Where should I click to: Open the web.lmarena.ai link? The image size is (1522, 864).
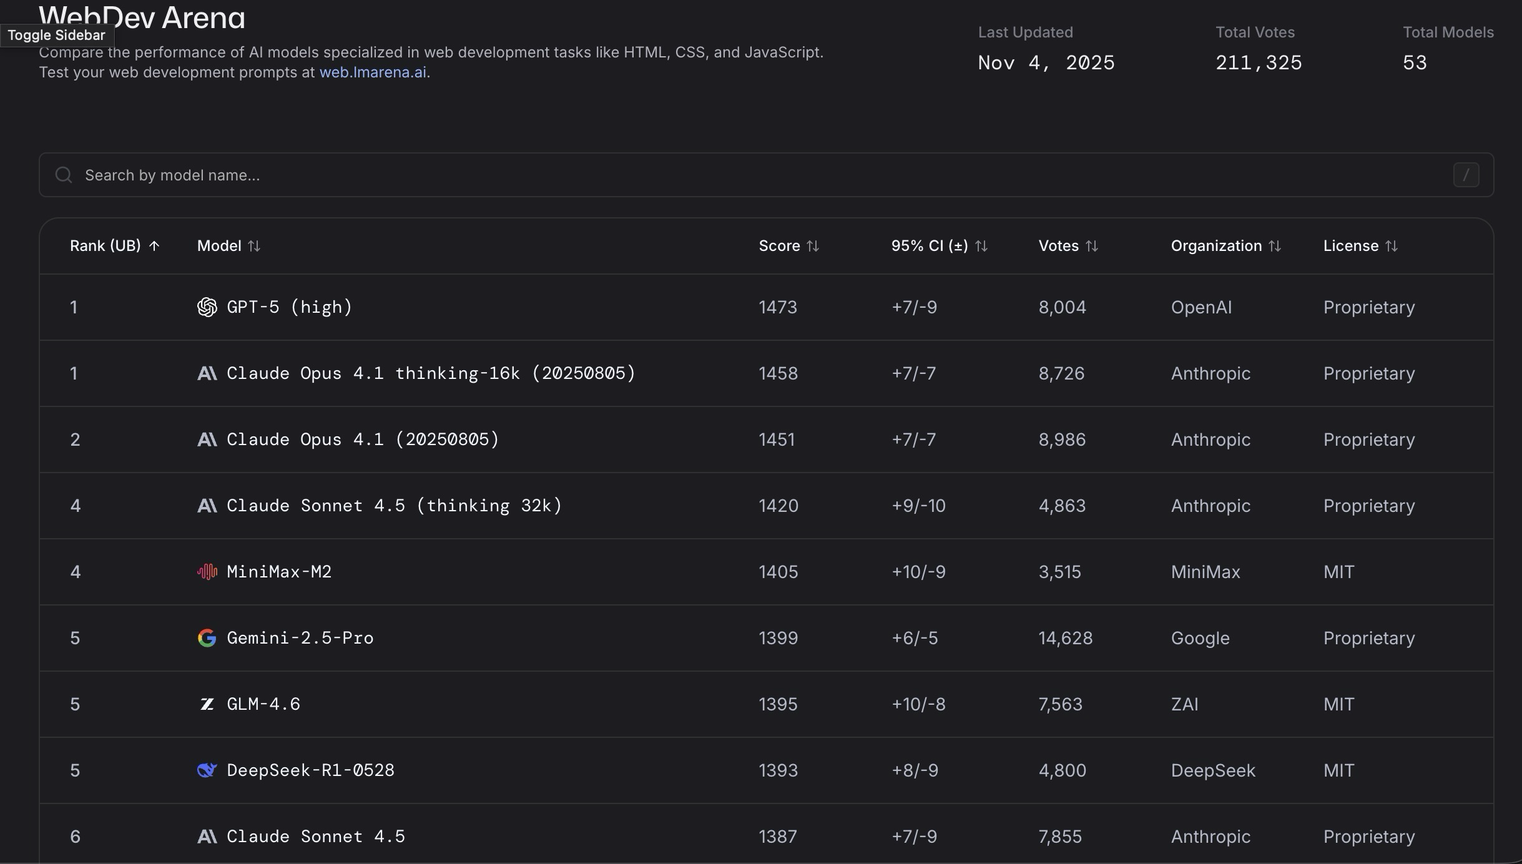click(373, 72)
